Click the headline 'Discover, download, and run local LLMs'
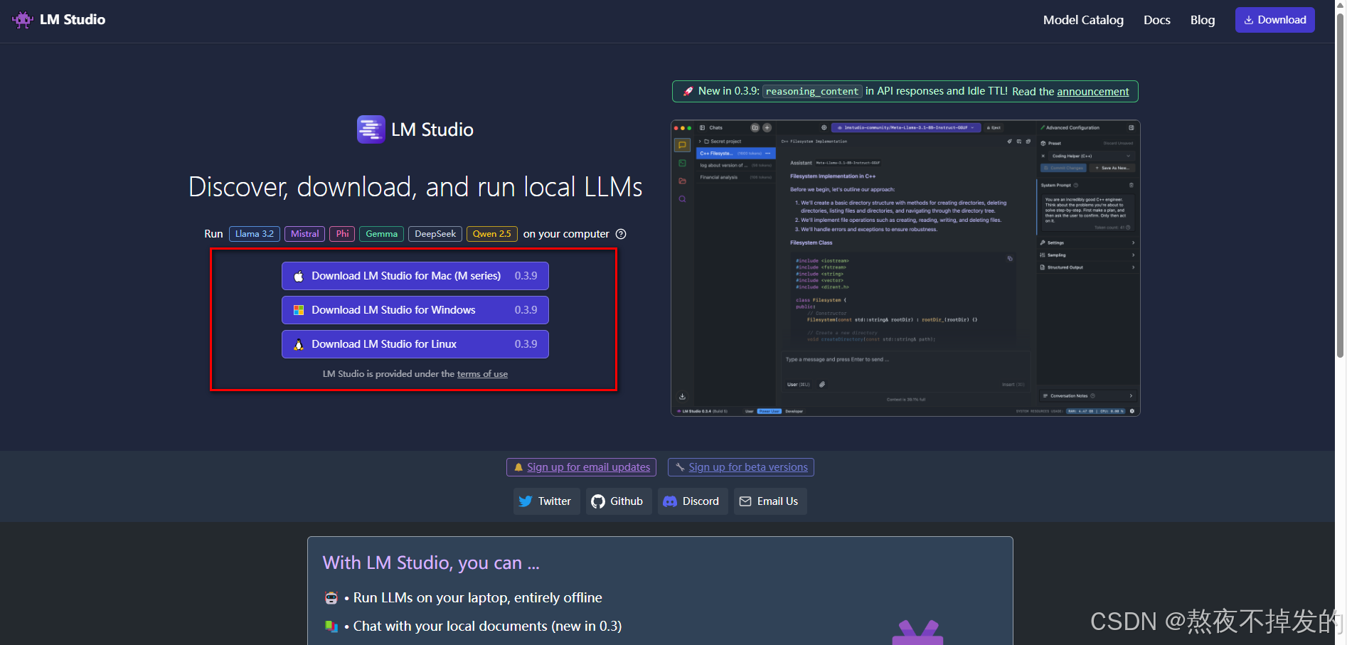 tap(415, 187)
